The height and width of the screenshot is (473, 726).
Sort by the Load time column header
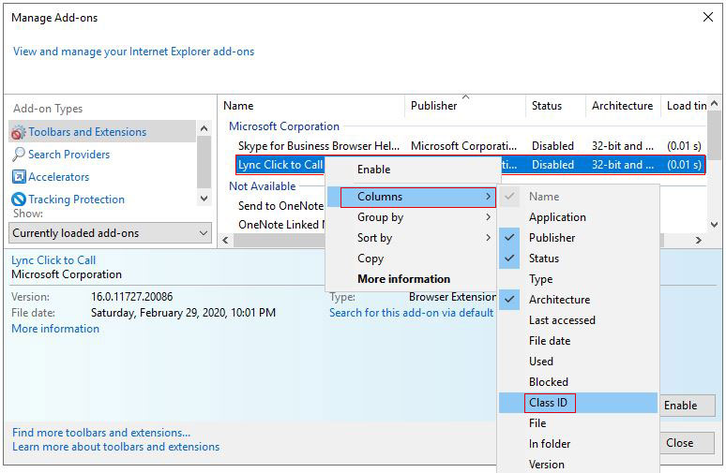click(x=685, y=106)
